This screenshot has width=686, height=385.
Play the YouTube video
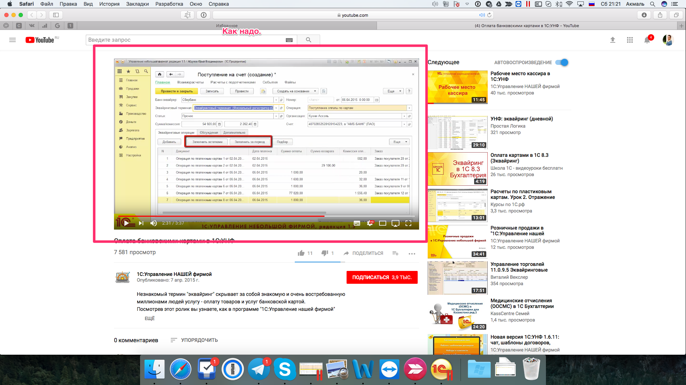126,223
